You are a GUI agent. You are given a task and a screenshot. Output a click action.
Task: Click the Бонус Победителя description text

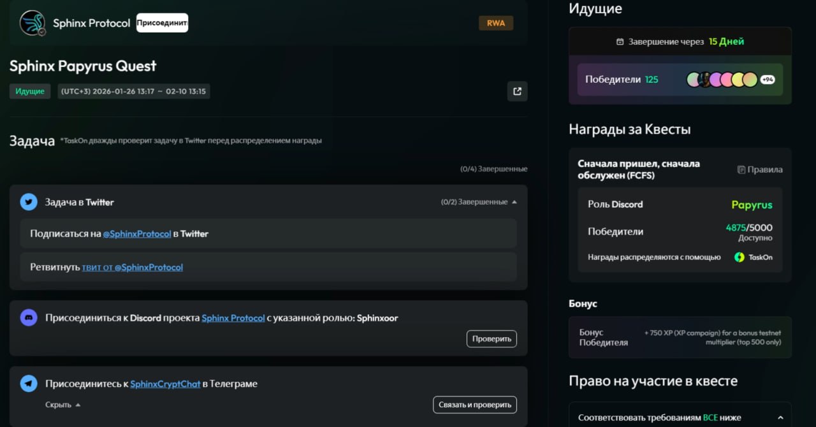coord(713,338)
